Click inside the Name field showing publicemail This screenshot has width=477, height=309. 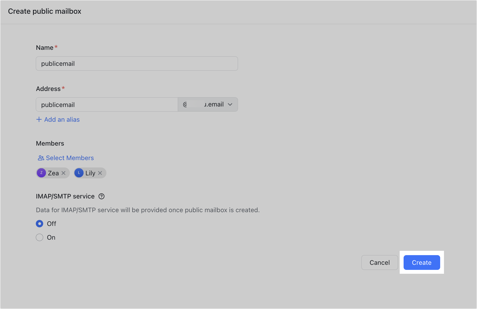coord(137,64)
